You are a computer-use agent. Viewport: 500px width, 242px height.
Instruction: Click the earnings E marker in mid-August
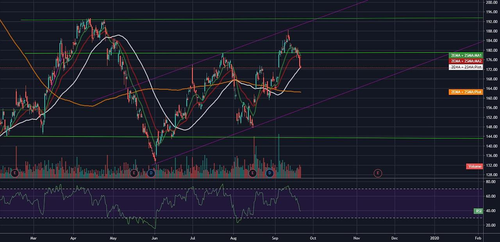tap(252, 173)
